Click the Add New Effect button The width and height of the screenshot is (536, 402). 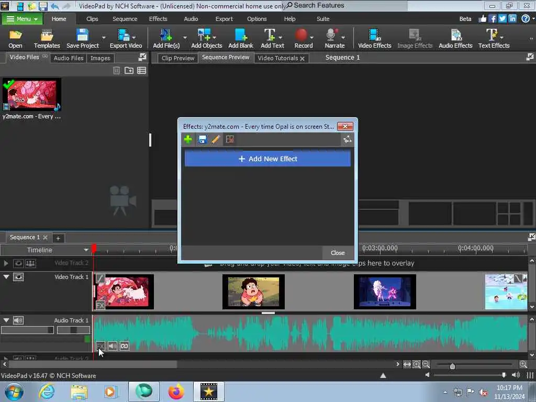point(267,159)
